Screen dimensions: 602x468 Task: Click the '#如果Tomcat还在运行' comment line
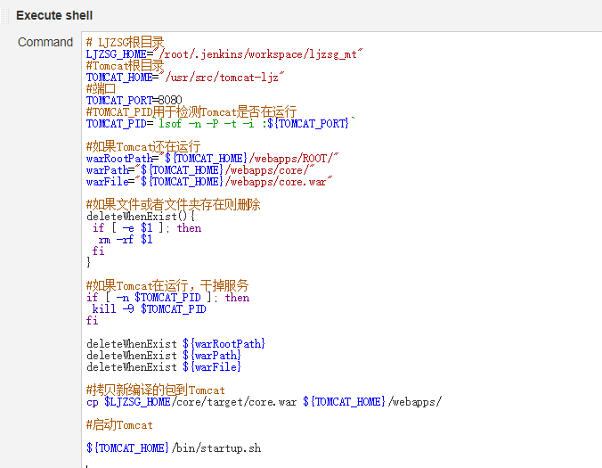click(143, 147)
